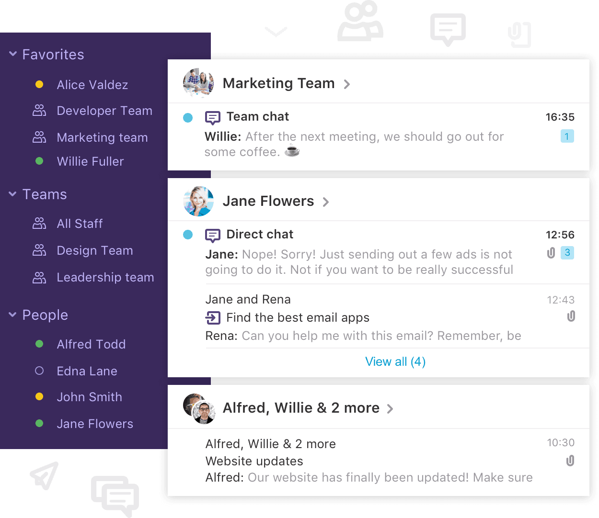Viewport: 599px width, 518px height.
Task: Click the unread blue dot on Team chat
Action: click(188, 117)
